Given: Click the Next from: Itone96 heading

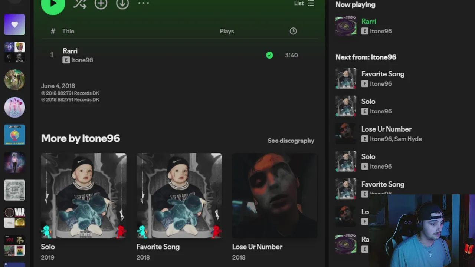Looking at the screenshot, I should [366, 57].
